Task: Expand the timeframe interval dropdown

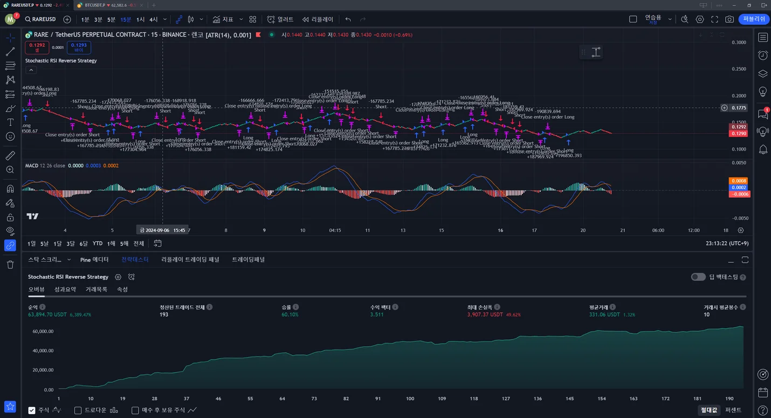Action: tap(165, 19)
